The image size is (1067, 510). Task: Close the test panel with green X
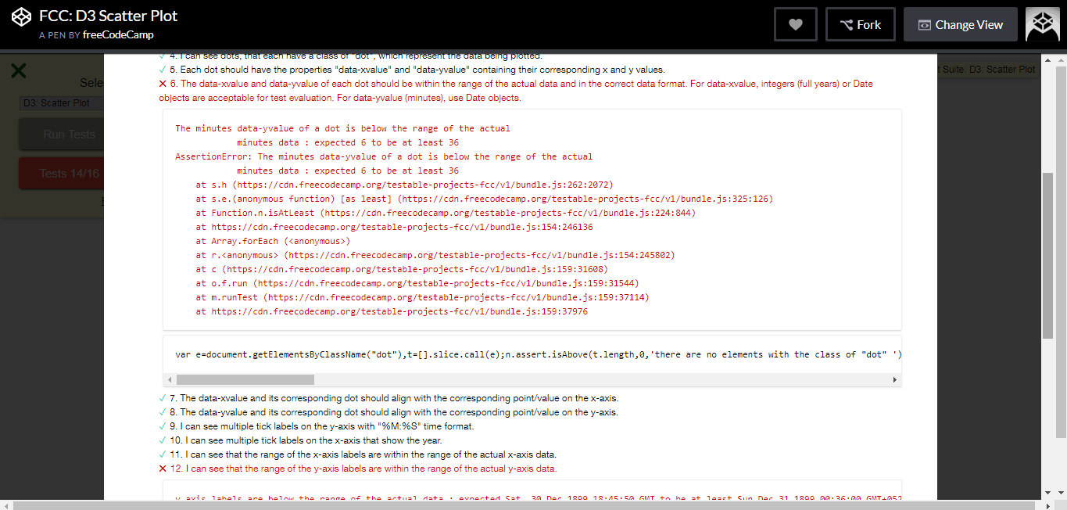[x=18, y=71]
